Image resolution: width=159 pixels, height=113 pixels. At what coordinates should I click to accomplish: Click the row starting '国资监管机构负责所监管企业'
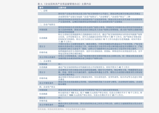point(91,21)
